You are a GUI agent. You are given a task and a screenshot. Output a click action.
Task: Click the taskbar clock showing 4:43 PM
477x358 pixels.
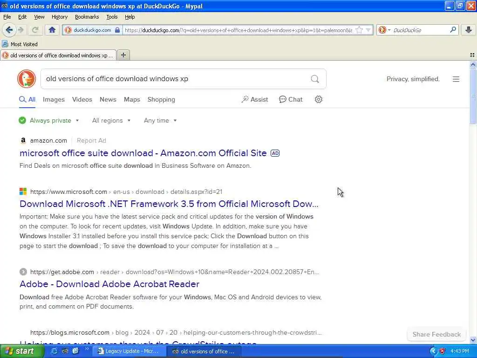tap(460, 351)
